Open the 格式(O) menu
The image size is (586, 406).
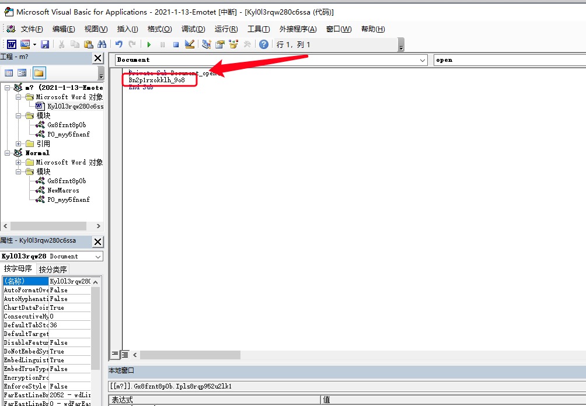tap(159, 29)
